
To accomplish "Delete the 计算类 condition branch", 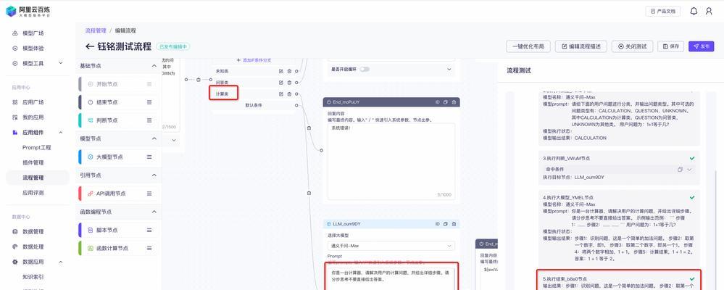I will [289, 94].
